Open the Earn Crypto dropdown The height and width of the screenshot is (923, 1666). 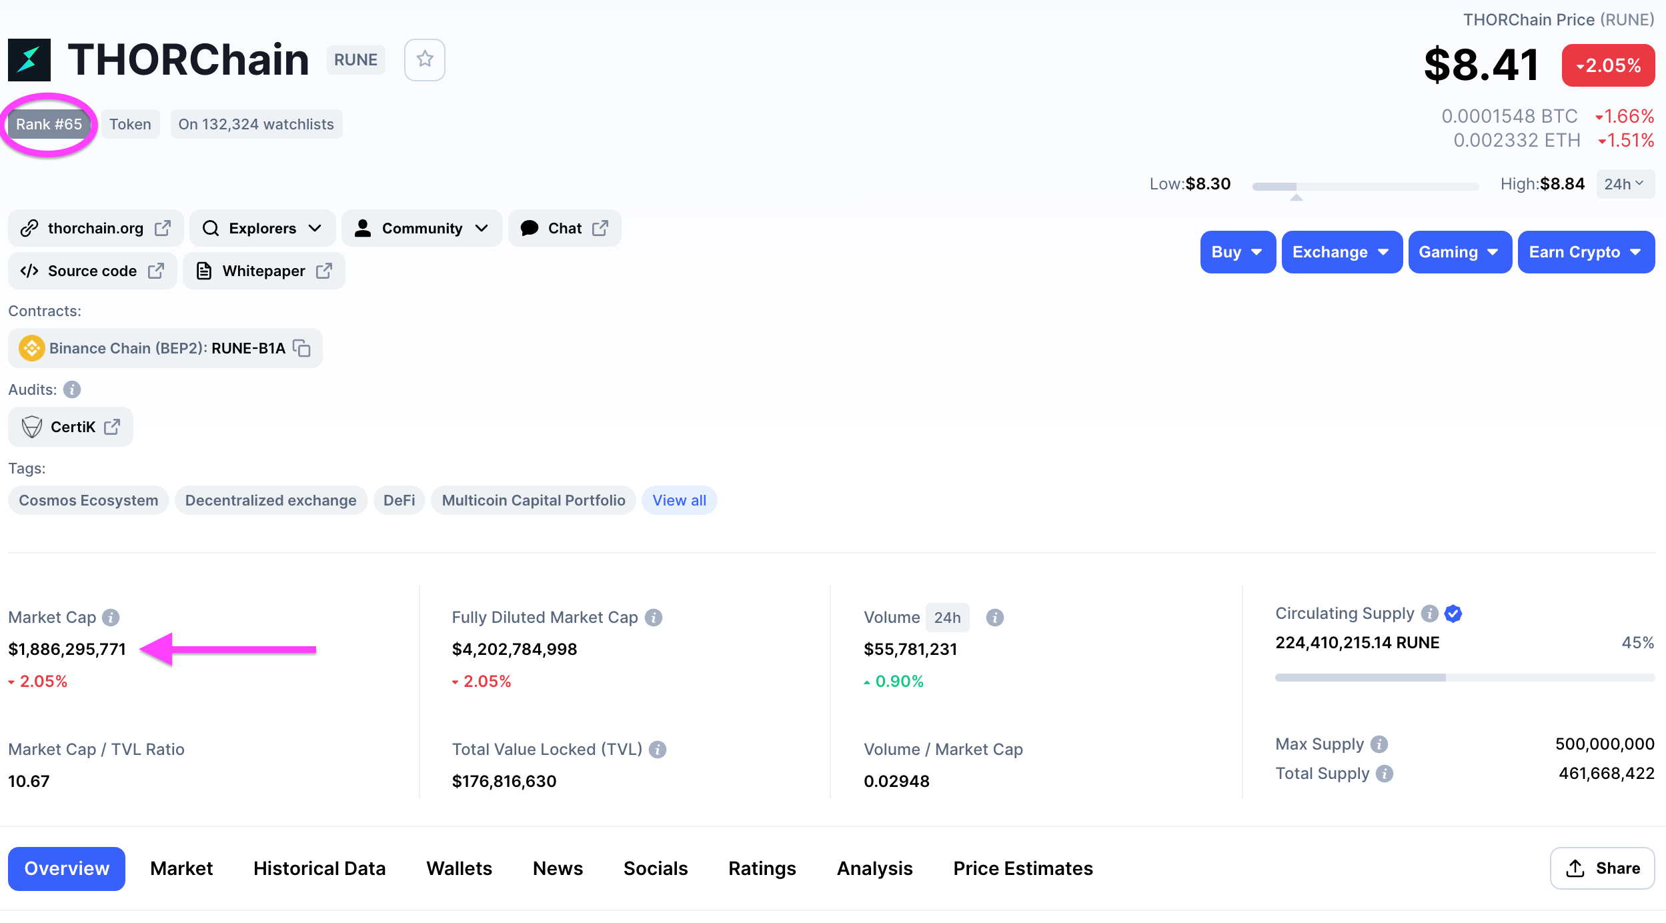point(1586,252)
